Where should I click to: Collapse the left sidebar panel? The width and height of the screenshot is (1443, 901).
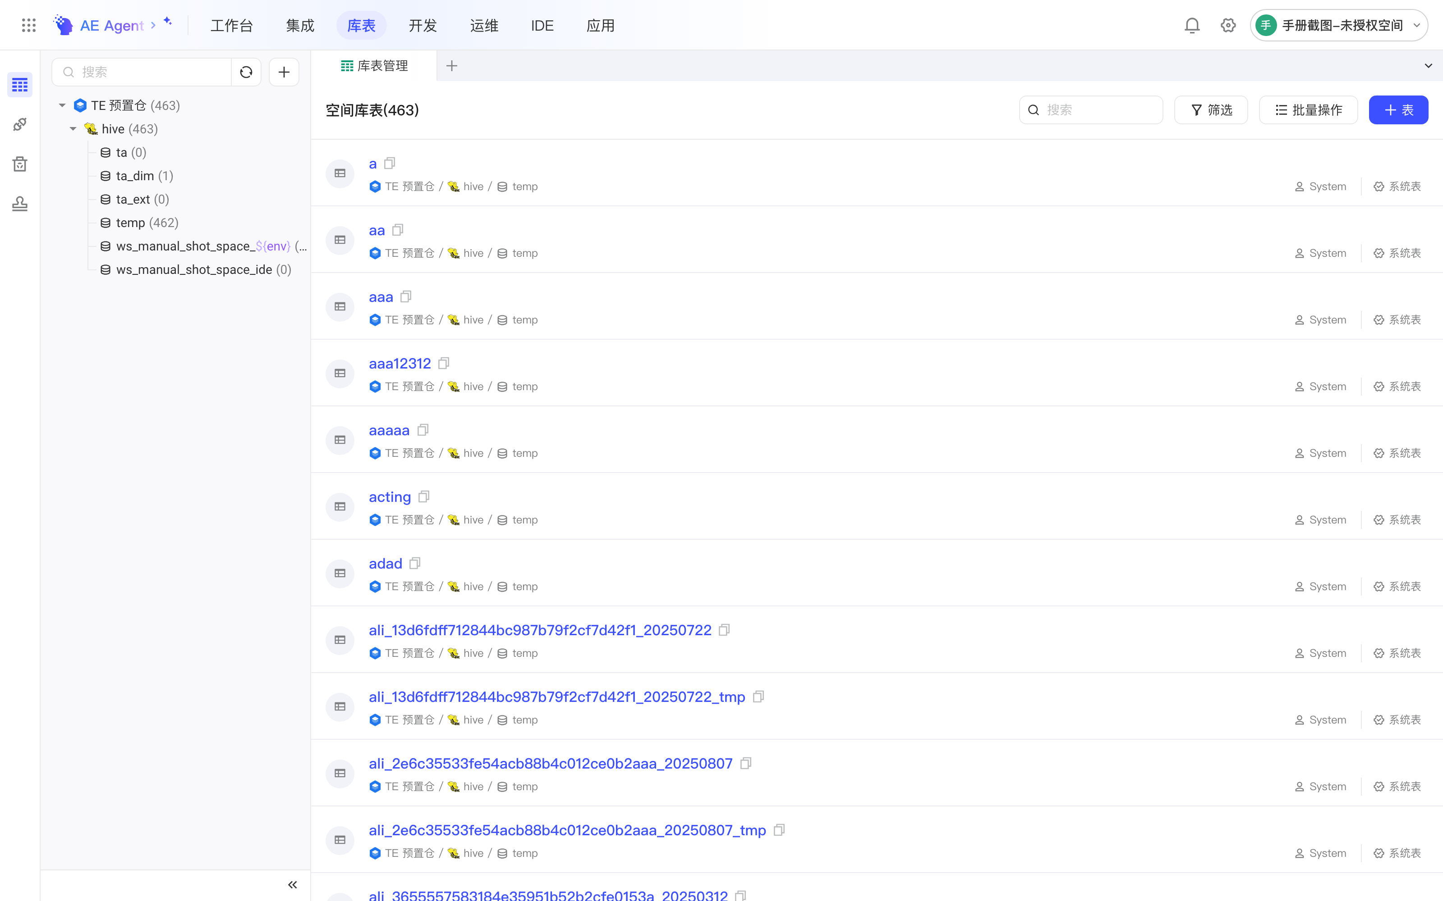tap(292, 885)
